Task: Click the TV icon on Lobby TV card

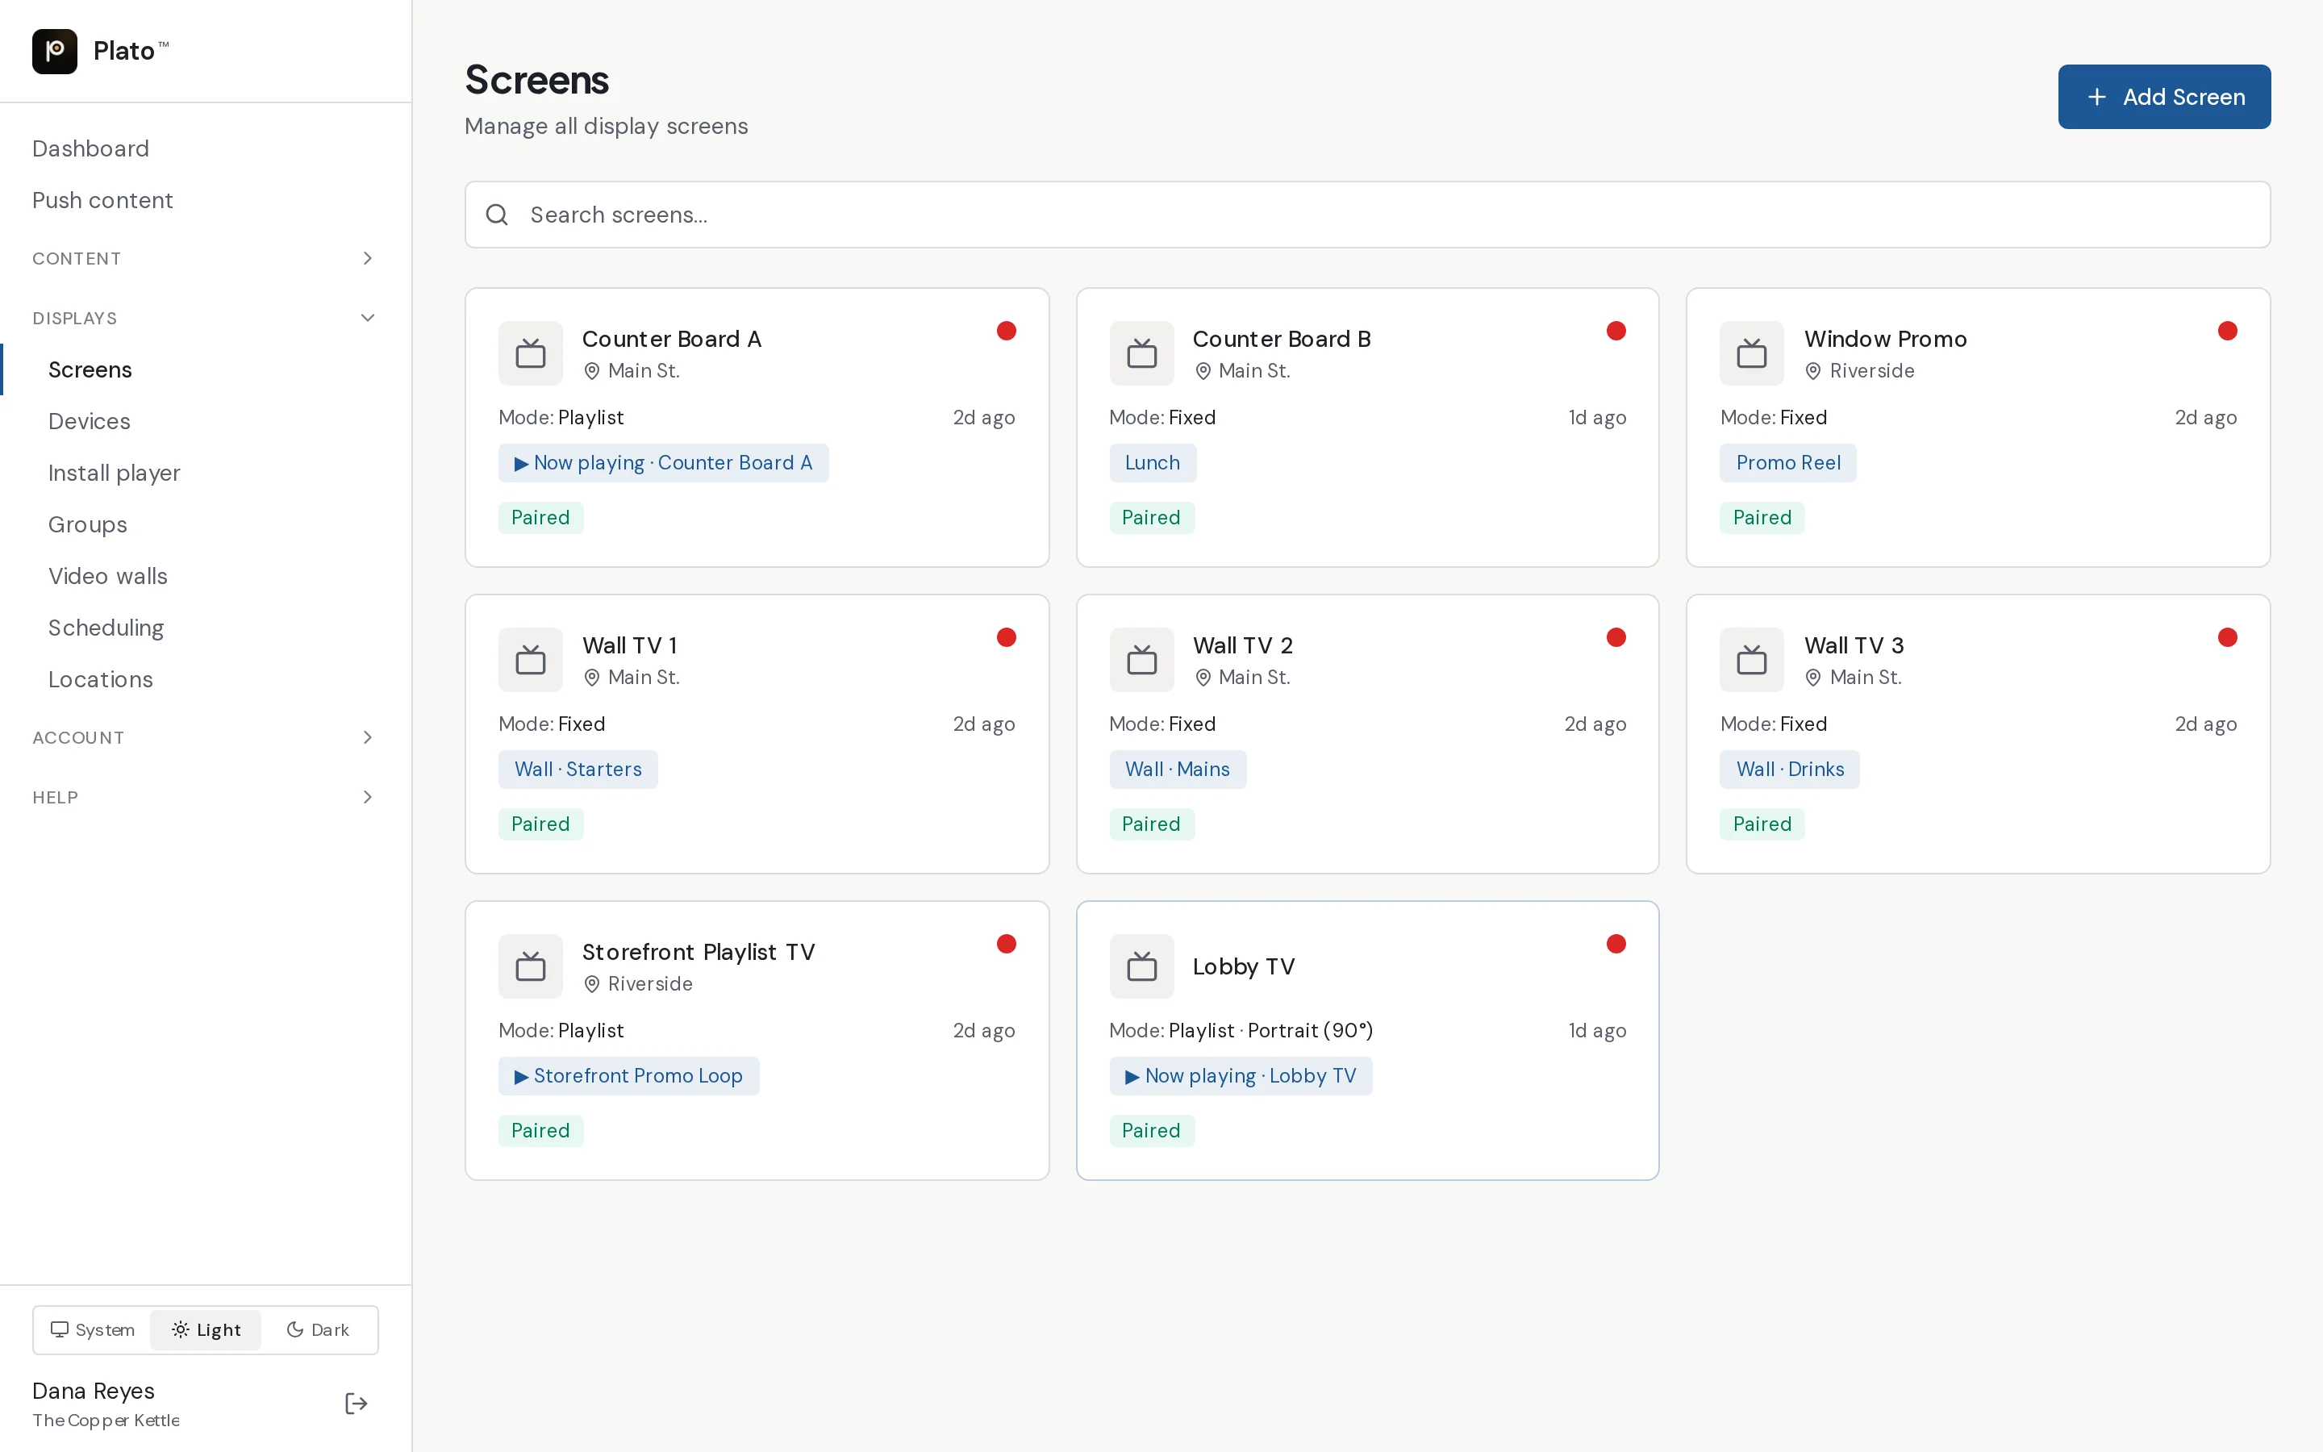Action: [1141, 966]
